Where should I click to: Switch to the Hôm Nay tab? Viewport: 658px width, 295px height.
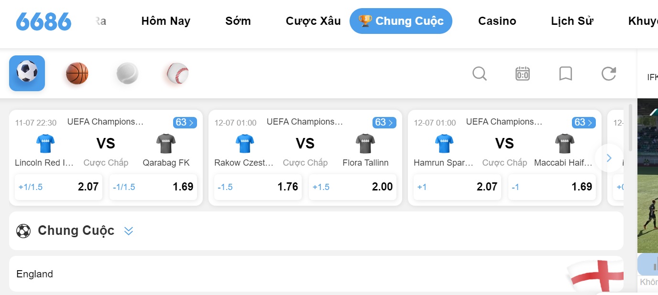[x=165, y=21]
